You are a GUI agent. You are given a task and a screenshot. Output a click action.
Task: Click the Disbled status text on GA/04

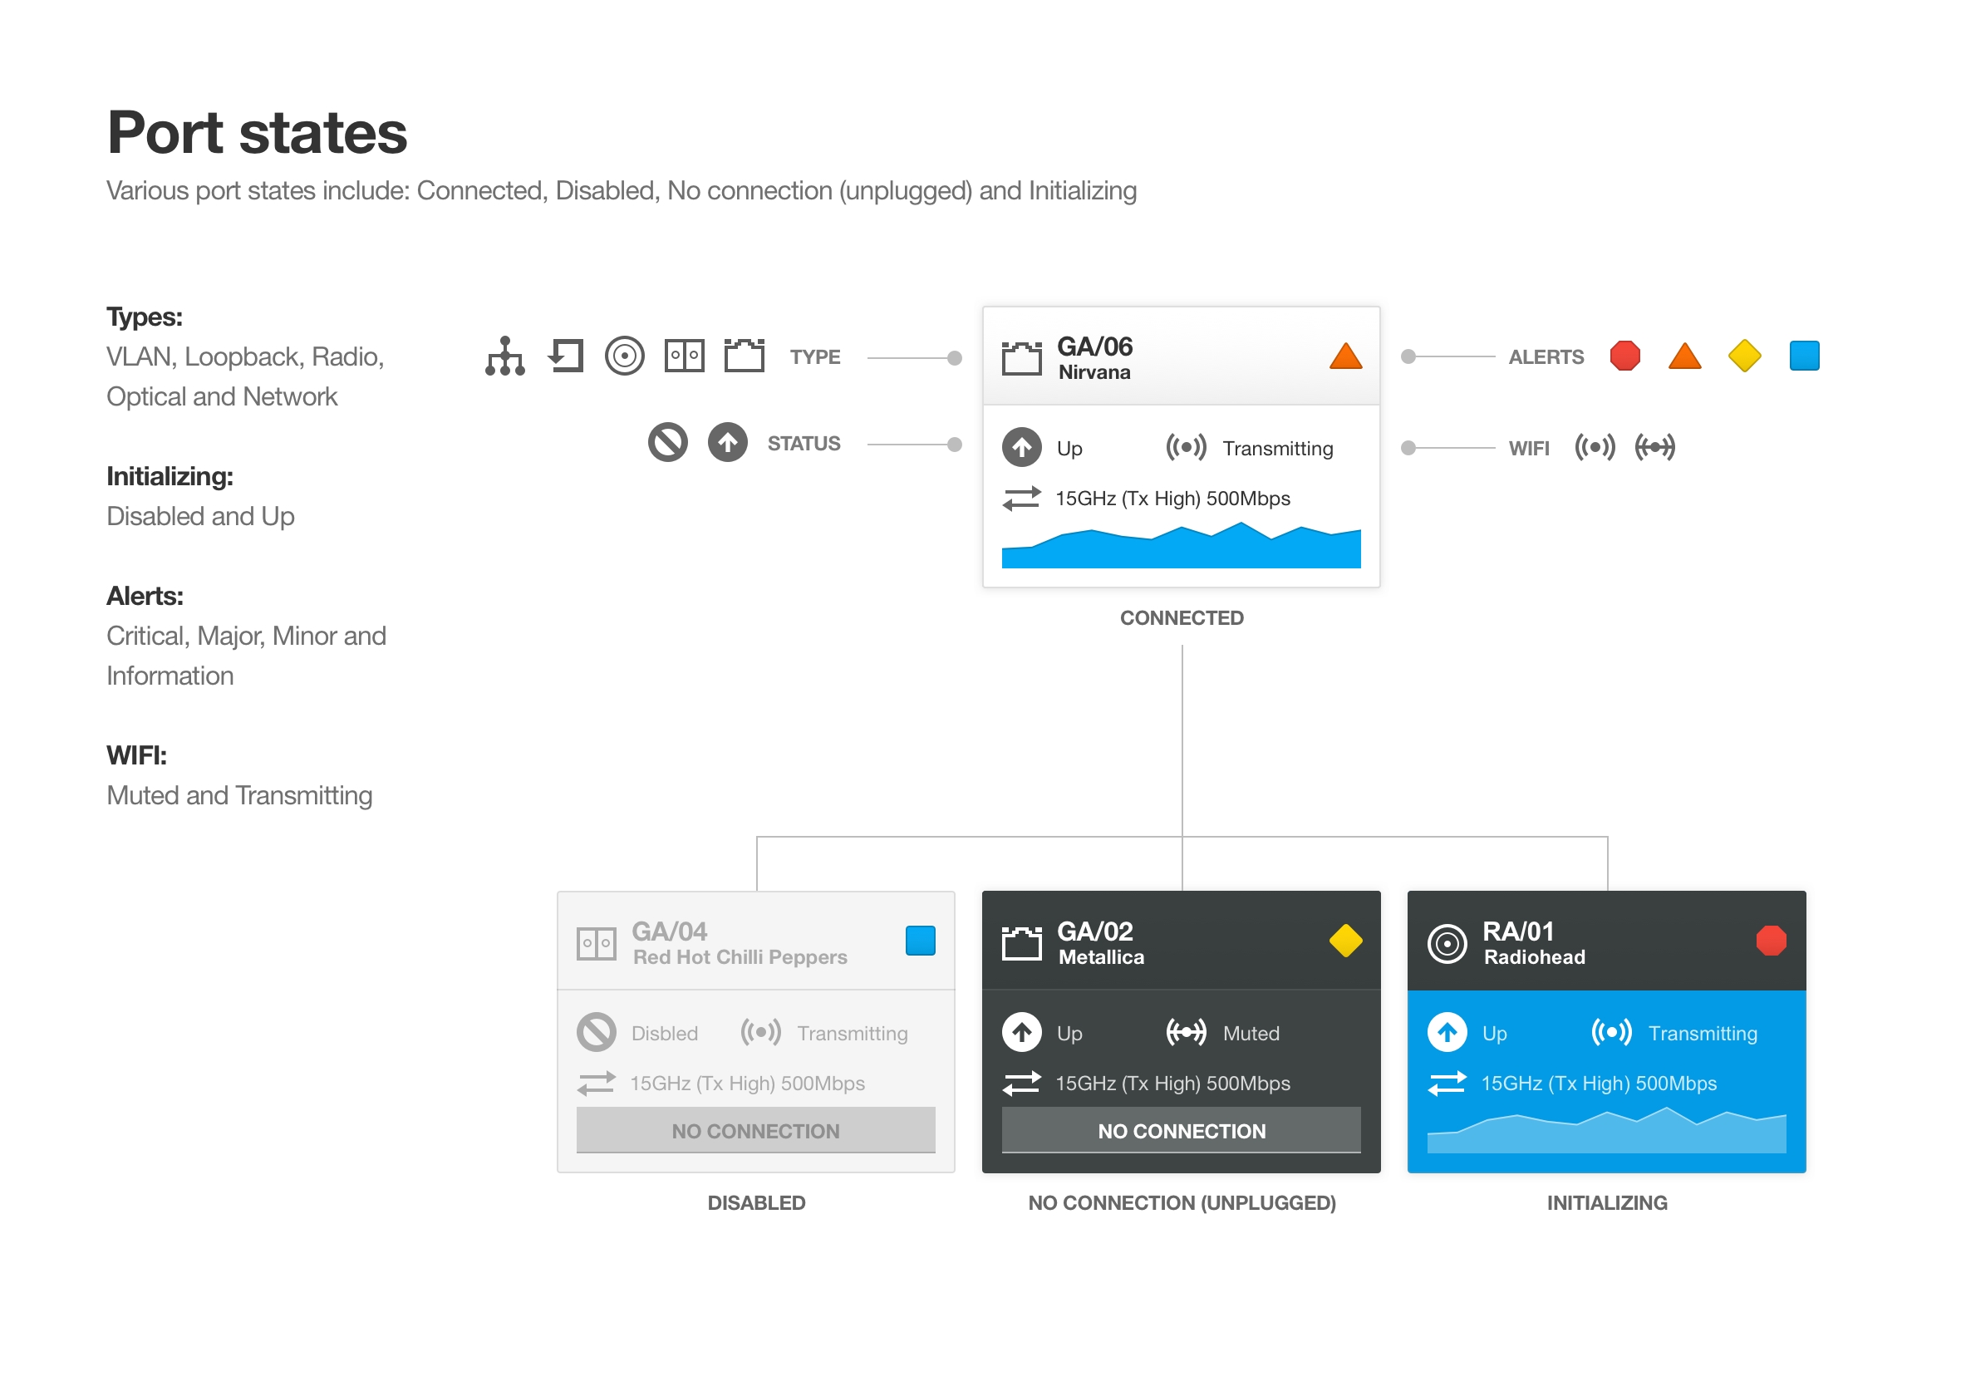point(665,1034)
